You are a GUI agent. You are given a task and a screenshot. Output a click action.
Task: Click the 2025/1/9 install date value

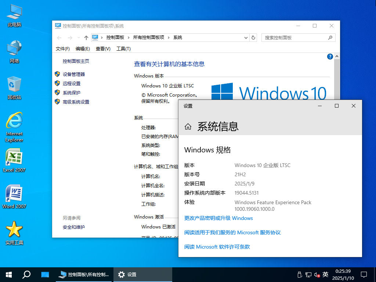pyautogui.click(x=244, y=184)
